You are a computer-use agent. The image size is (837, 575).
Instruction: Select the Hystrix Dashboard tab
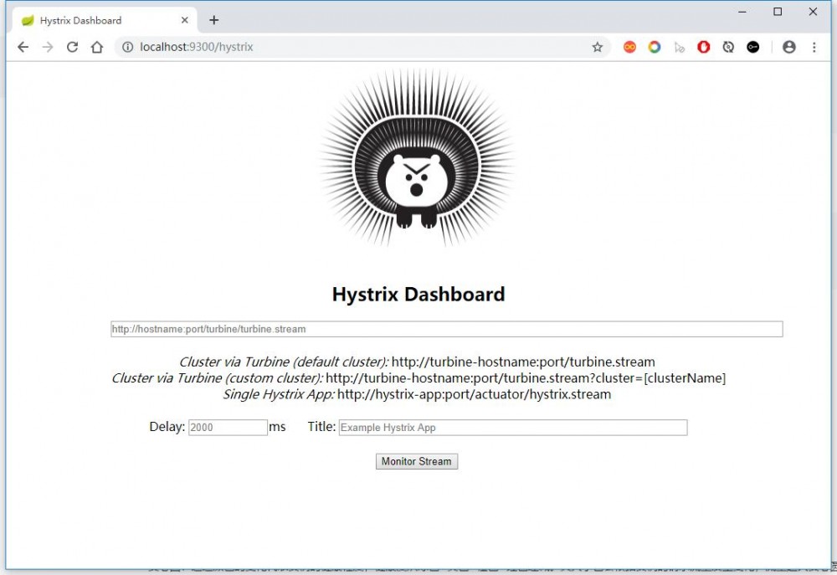(x=105, y=20)
